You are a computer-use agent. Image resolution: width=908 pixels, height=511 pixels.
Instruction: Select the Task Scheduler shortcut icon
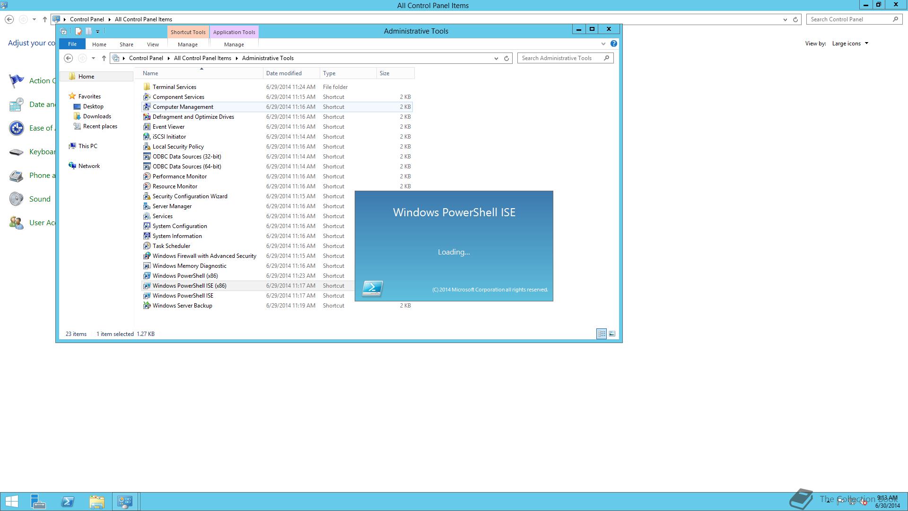tap(147, 246)
